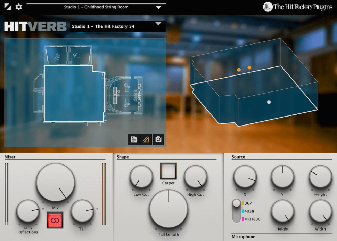Click the resize window icon in top-left corner
Viewport: 337px width, 241px height.
pyautogui.click(x=8, y=7)
